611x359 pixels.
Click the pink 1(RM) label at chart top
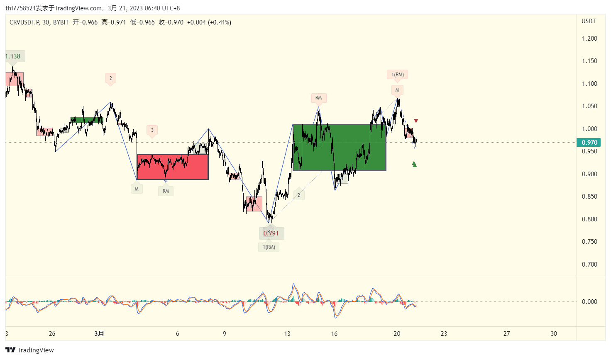click(398, 75)
